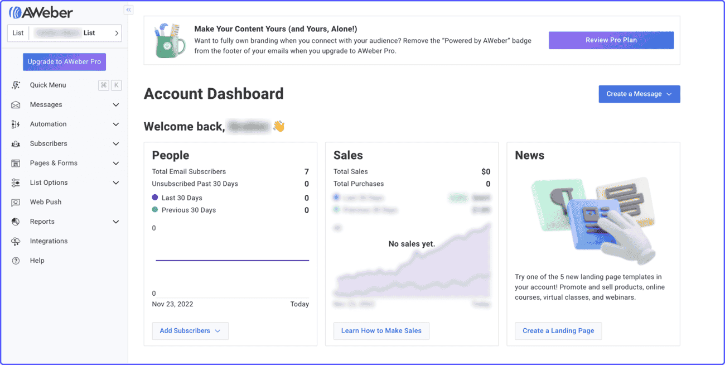
Task: Click the $0 total sales value
Action: (x=486, y=172)
